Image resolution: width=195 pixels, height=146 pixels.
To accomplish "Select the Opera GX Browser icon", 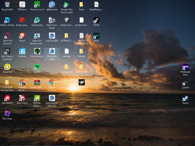I will (x=7, y=36).
